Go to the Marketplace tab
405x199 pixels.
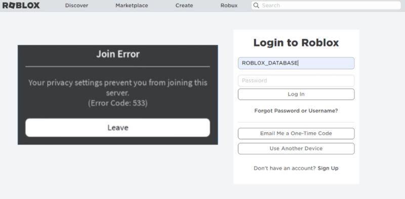pyautogui.click(x=132, y=6)
